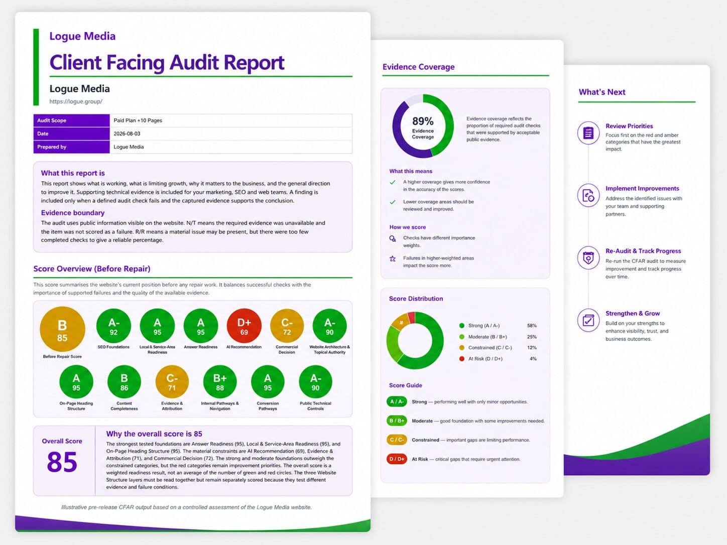
Task: Click the large Overall Score '85' number
Action: 62,462
